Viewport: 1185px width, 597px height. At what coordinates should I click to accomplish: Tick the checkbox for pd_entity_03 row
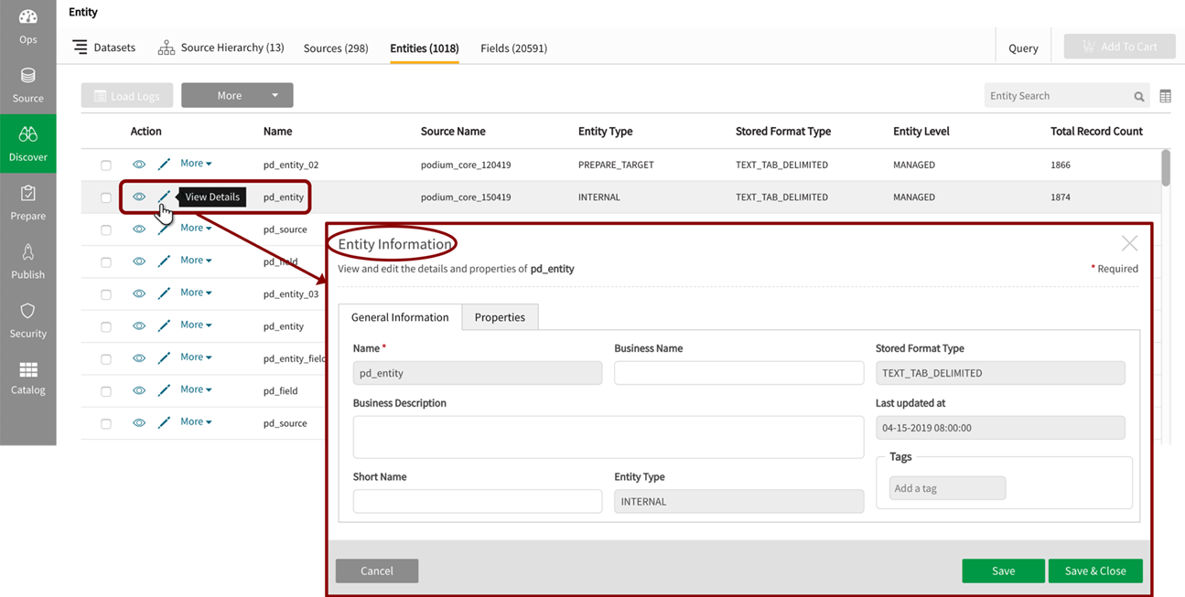tap(106, 294)
